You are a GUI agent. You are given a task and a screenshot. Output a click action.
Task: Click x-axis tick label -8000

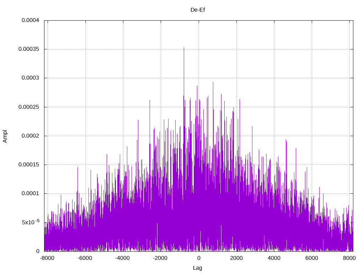tap(47, 258)
